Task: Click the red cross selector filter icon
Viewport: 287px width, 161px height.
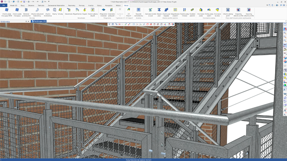Action: coord(129,24)
